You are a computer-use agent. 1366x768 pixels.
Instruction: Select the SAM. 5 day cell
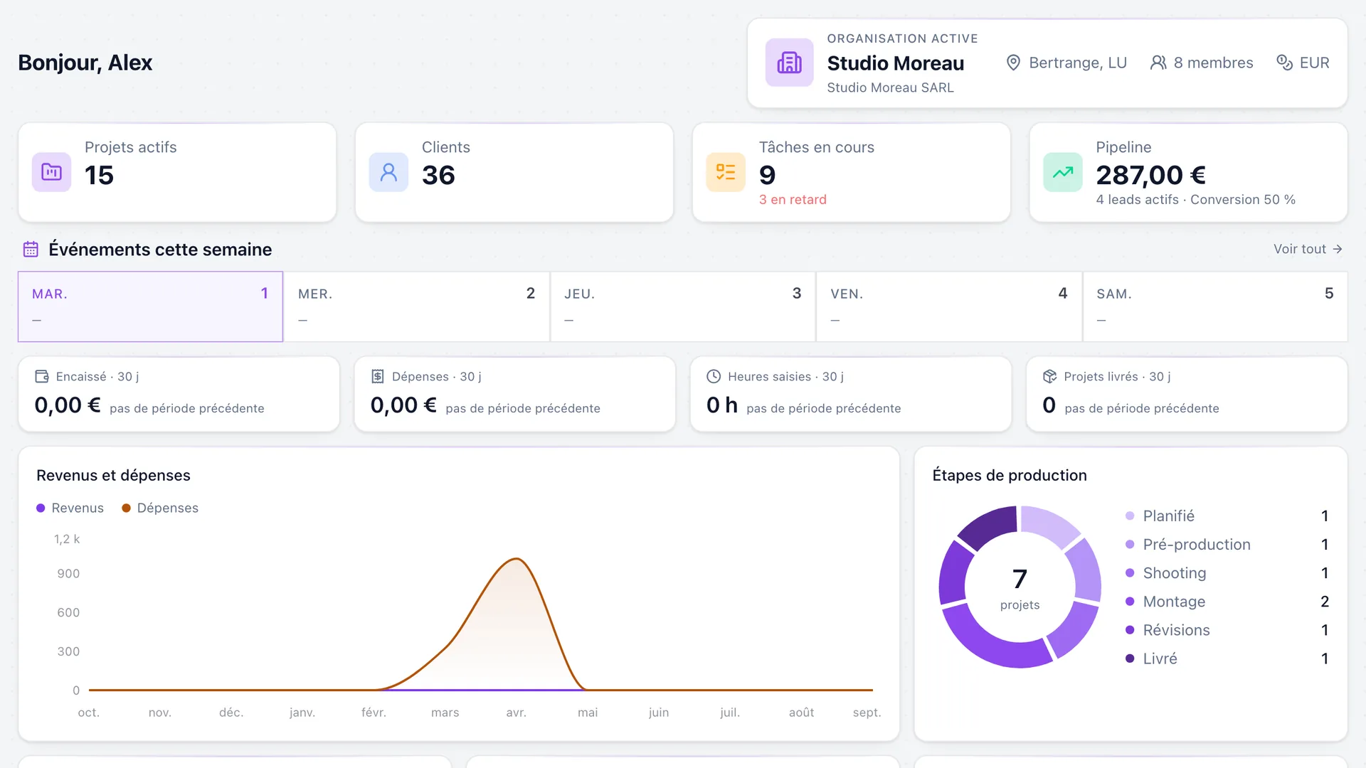pos(1214,306)
